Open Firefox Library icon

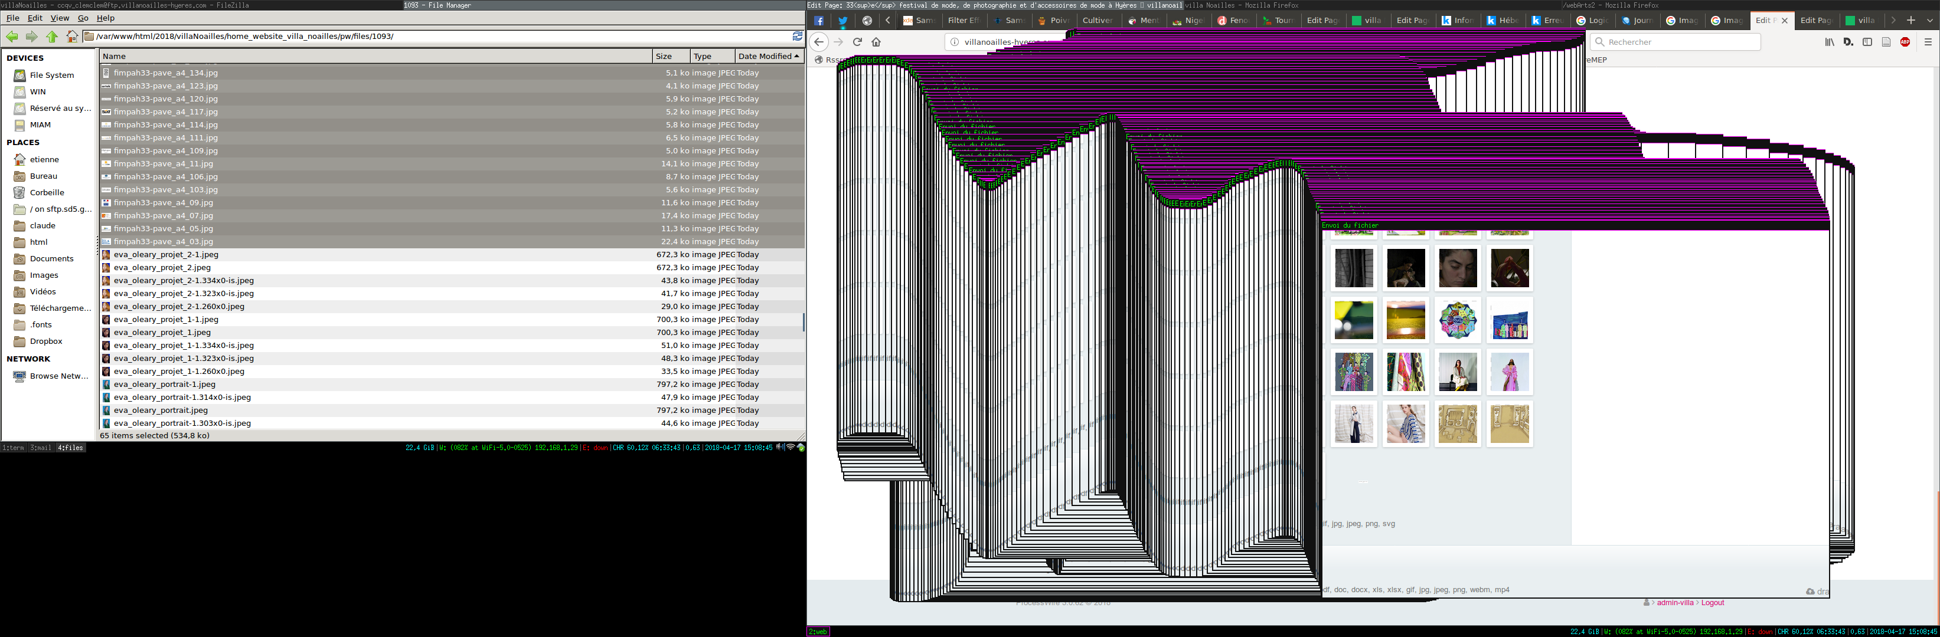1829,42
